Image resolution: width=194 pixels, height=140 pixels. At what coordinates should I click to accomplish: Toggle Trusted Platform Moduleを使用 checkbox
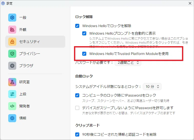84,54
